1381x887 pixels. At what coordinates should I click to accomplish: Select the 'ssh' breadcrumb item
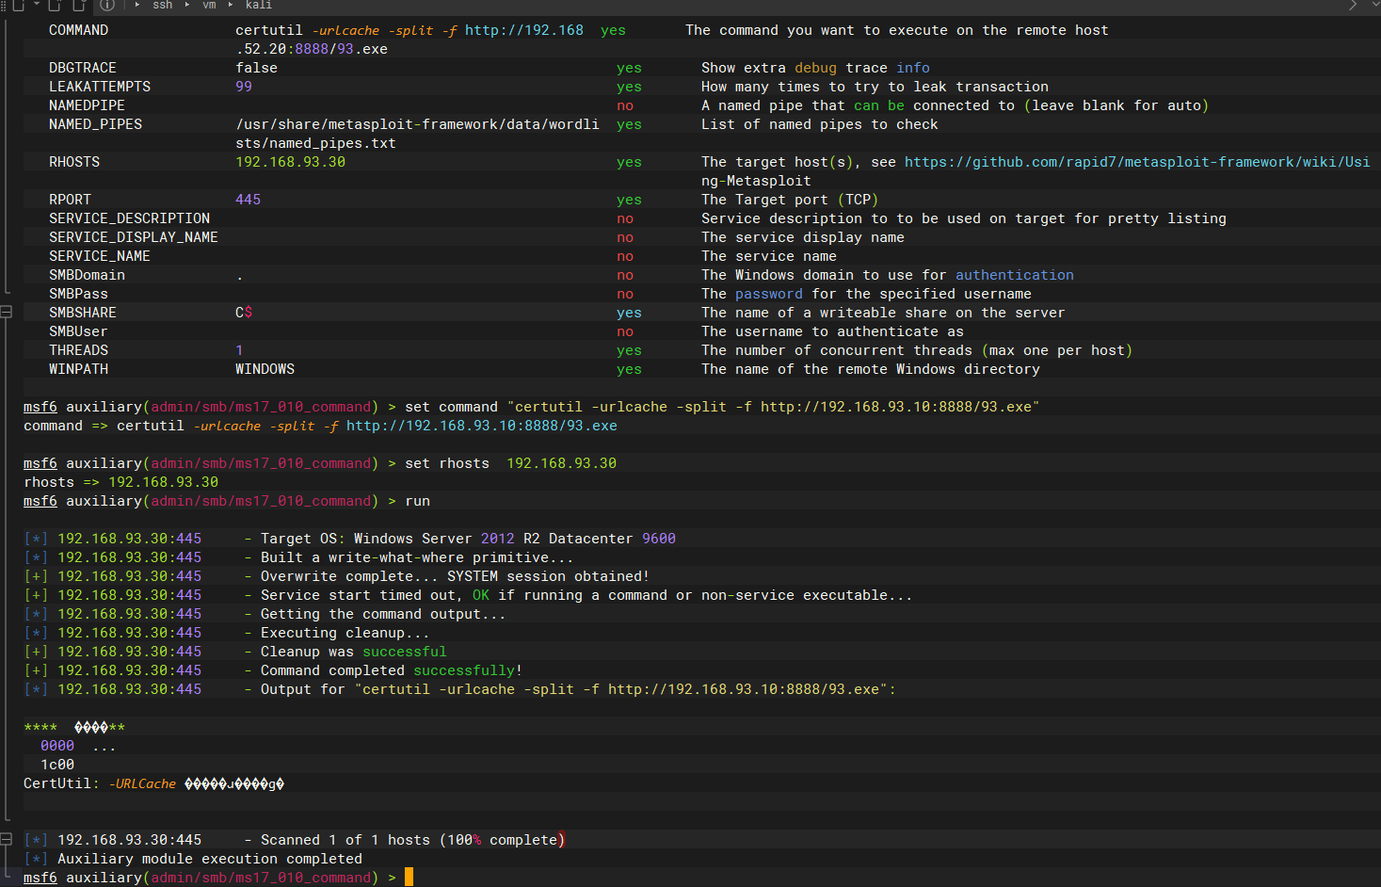pyautogui.click(x=163, y=5)
